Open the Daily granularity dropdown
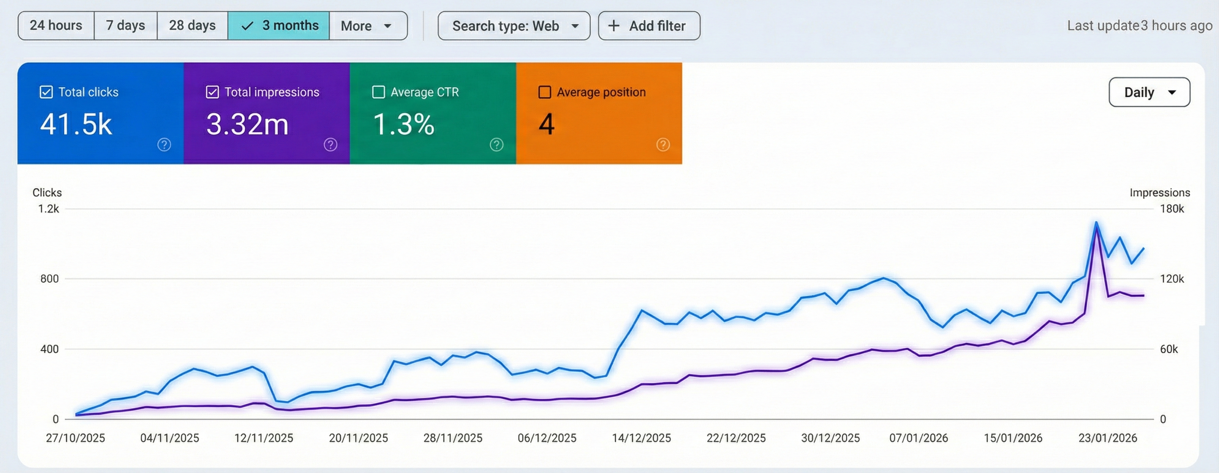Viewport: 1219px width, 473px height. 1149,92
